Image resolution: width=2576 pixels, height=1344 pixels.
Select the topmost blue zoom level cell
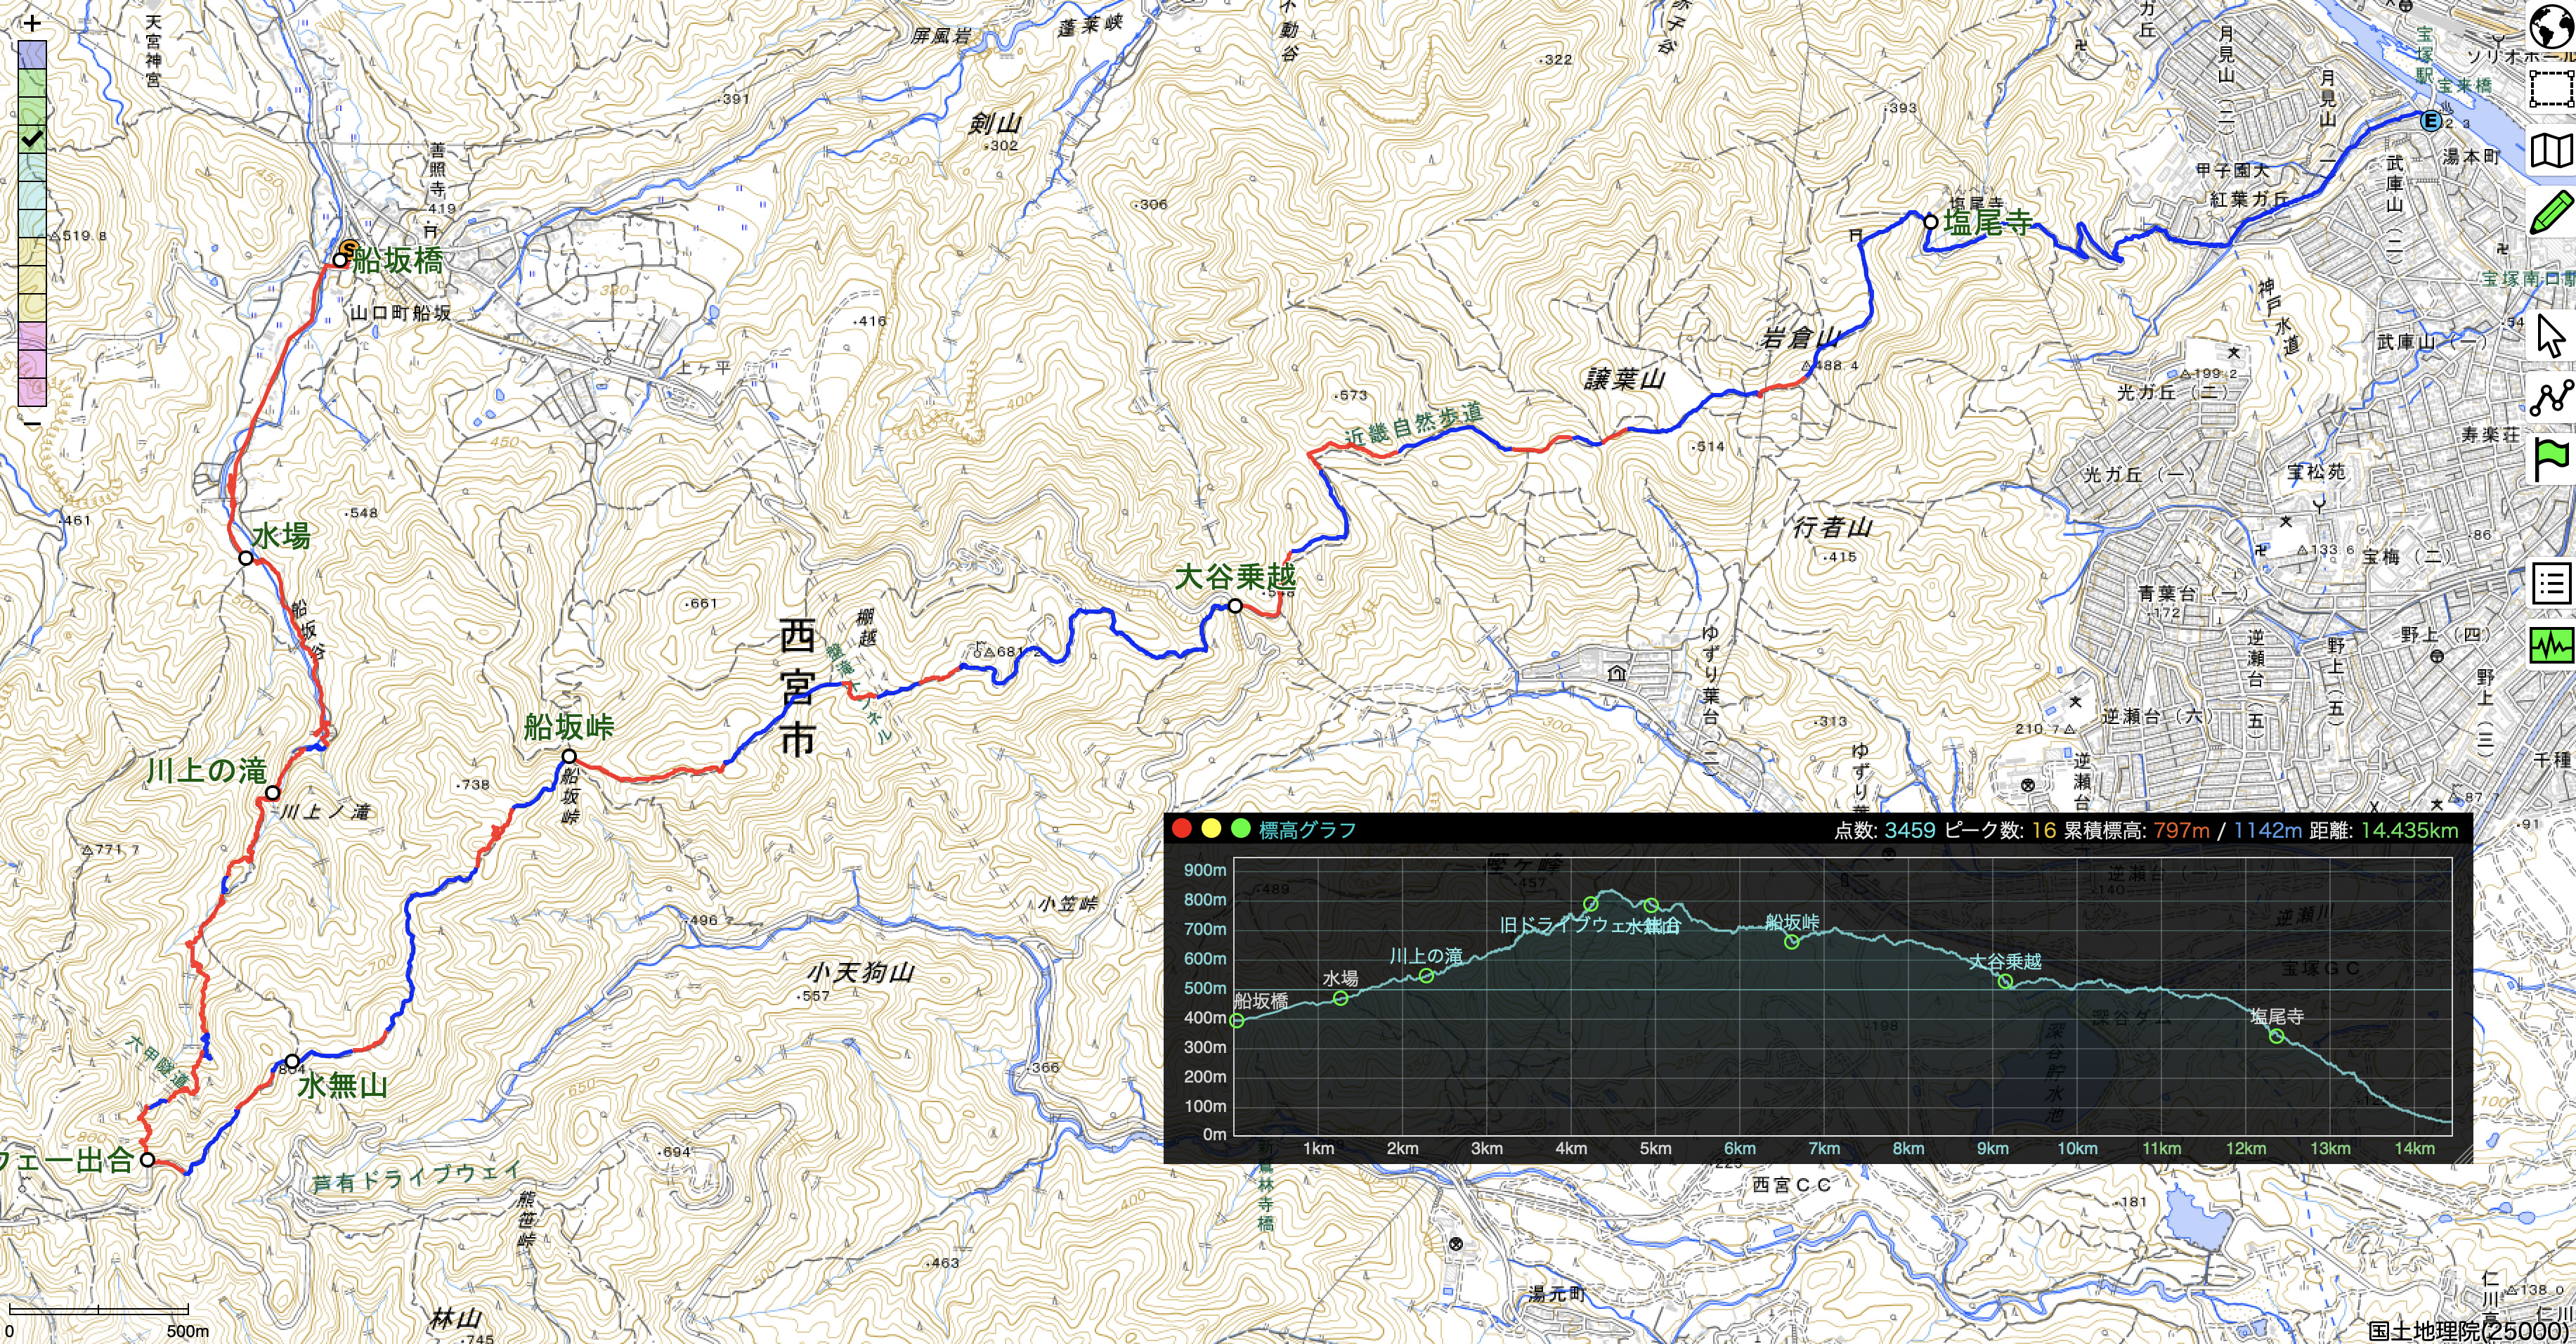point(32,54)
